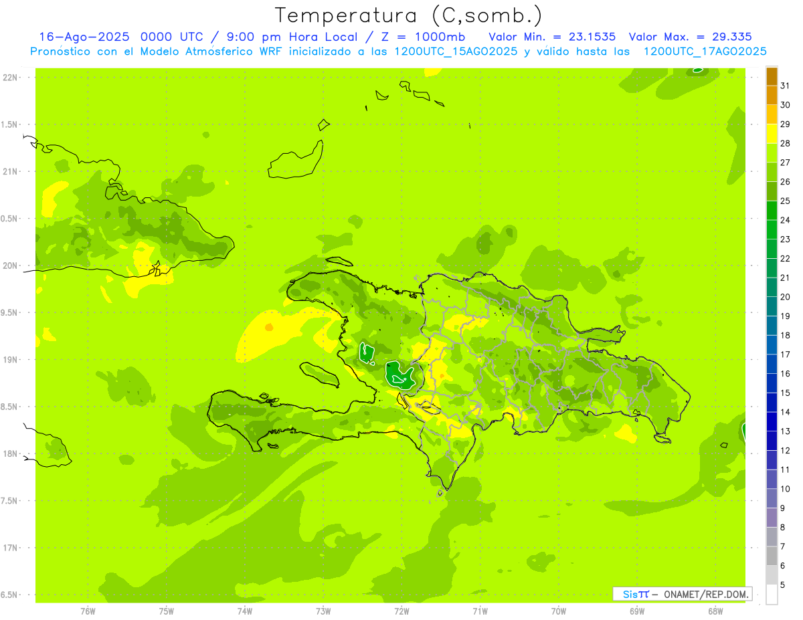
Task: Click the legend value '30'
Action: (786, 105)
